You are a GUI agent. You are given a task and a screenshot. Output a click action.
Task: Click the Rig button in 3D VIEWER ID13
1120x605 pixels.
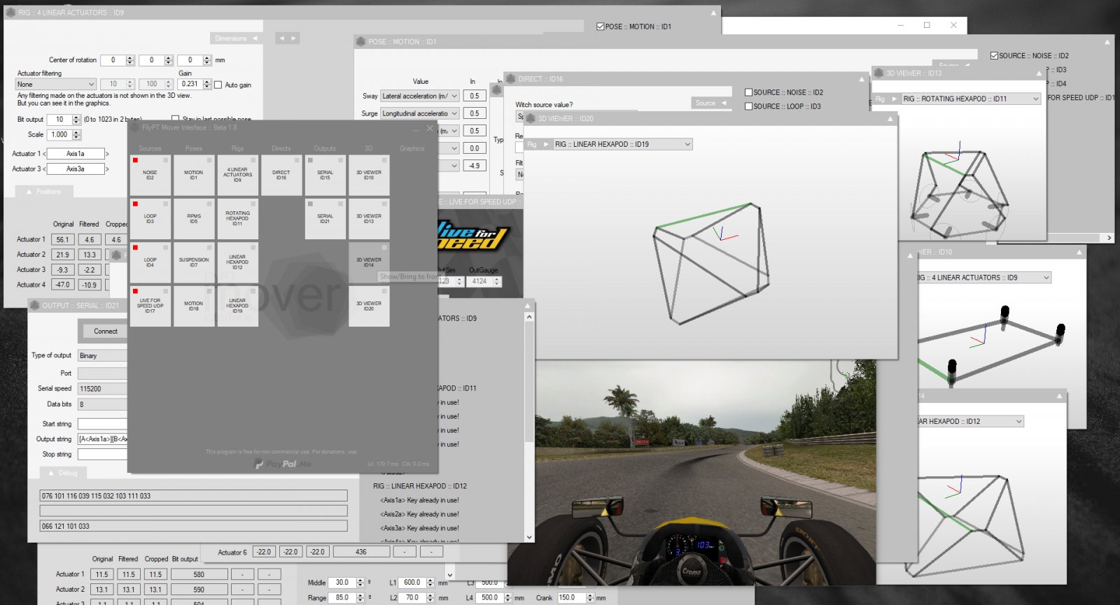[886, 99]
